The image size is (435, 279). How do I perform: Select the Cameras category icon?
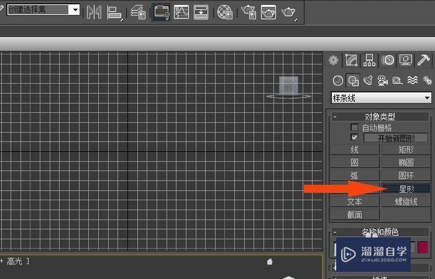click(383, 81)
